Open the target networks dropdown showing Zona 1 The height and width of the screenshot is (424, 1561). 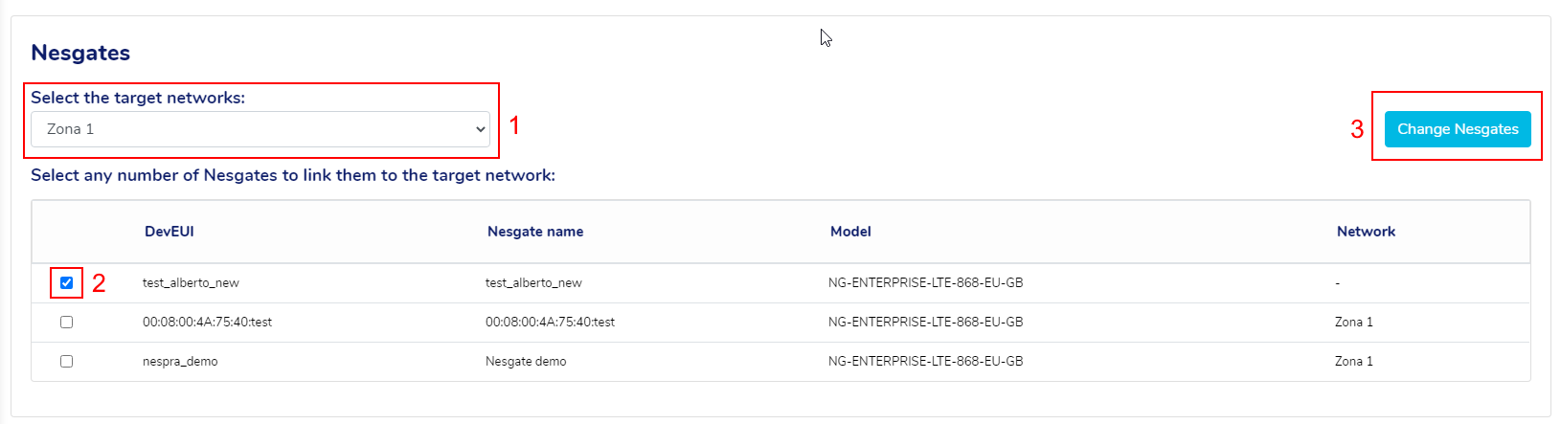(x=260, y=129)
